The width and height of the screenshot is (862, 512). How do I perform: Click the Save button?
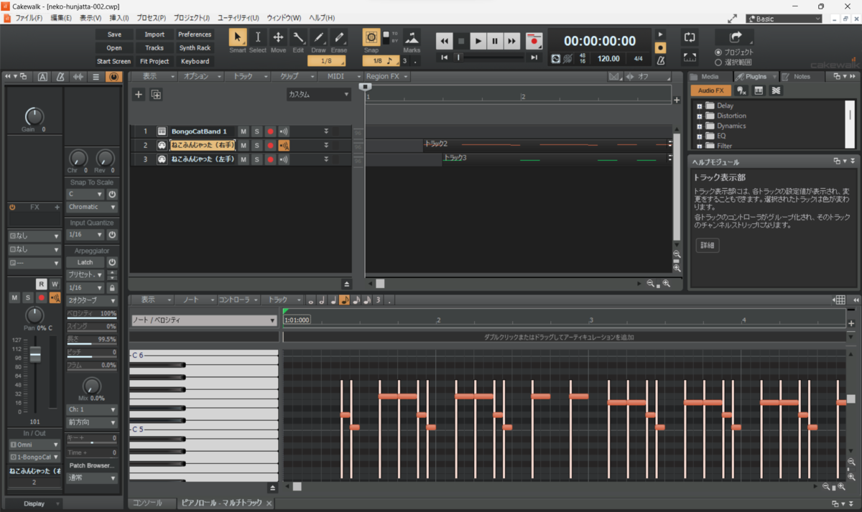click(x=114, y=34)
